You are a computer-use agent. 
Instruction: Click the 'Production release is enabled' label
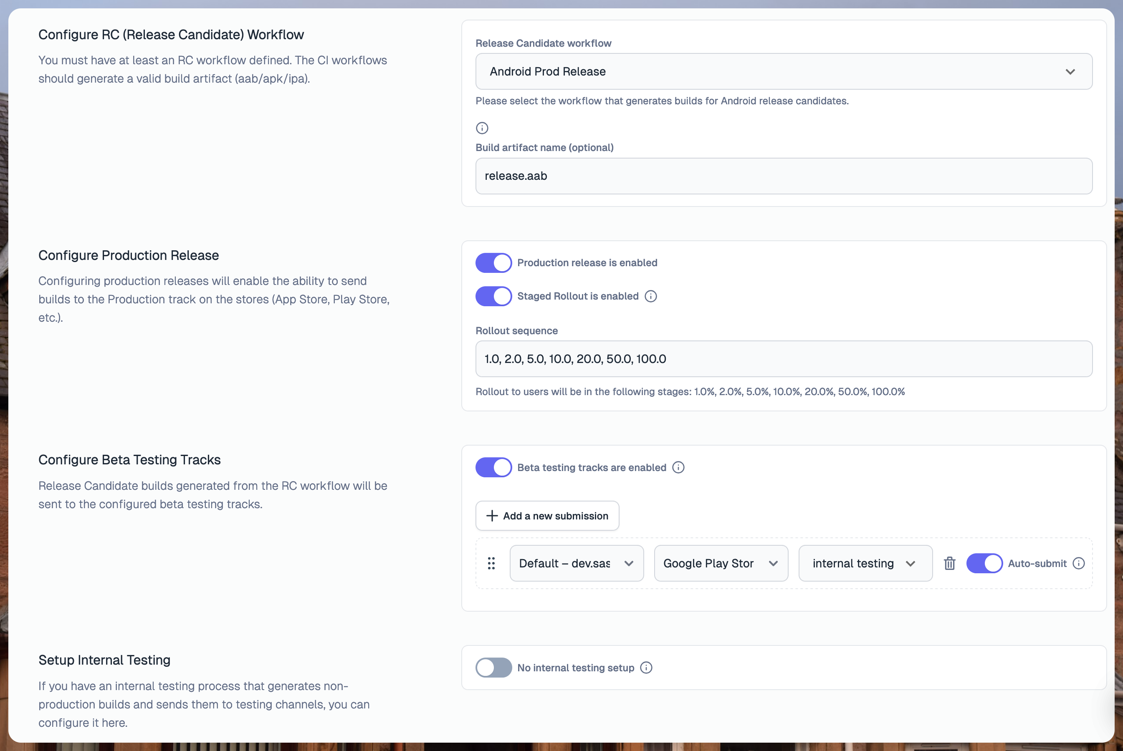(587, 263)
